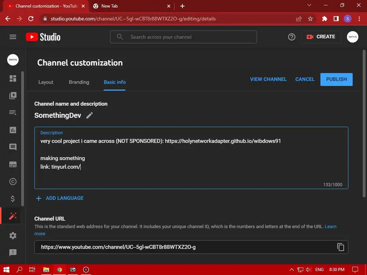367x275 pixels.
Task: Open Comments in the sidebar
Action: click(13, 147)
